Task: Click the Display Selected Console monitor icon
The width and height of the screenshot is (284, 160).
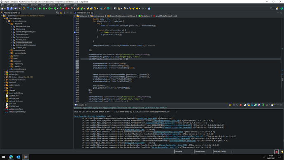Action: 267,105
